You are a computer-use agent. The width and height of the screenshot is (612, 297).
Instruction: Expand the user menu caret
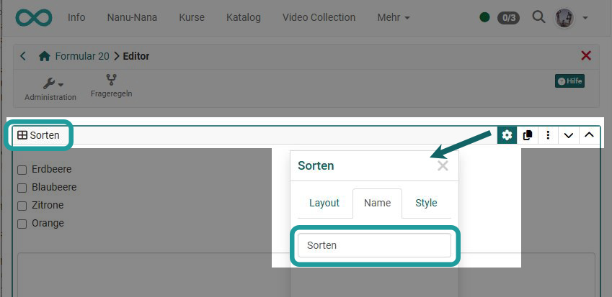pos(585,18)
